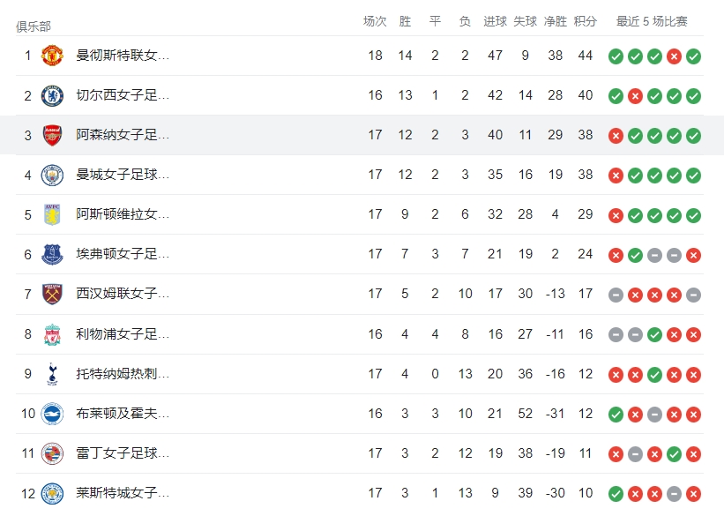
Task: Click the first grey draw icon in West Ham's form
Action: click(x=616, y=295)
